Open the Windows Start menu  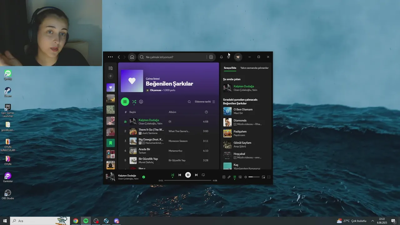(5, 221)
